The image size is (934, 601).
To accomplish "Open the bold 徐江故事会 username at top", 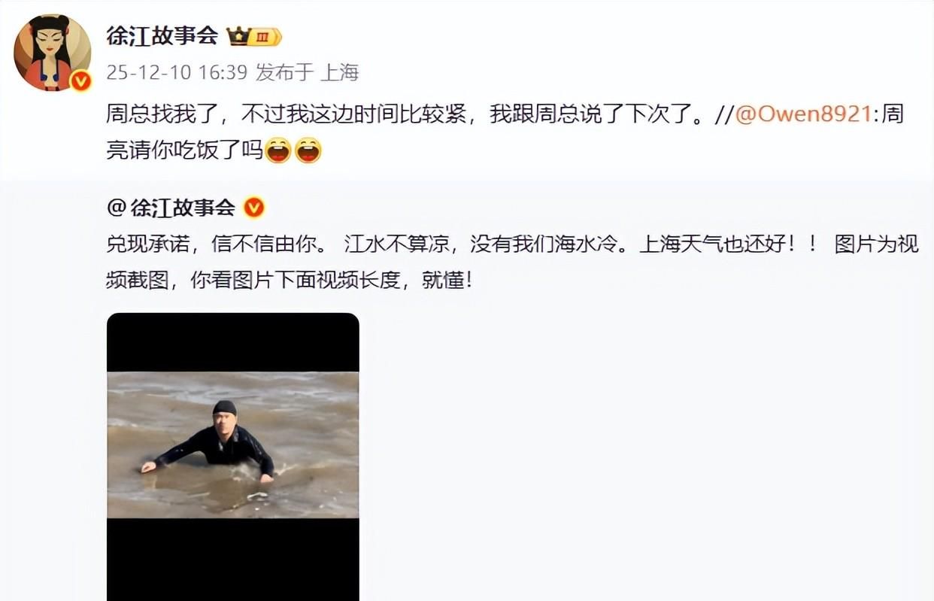I will [162, 35].
